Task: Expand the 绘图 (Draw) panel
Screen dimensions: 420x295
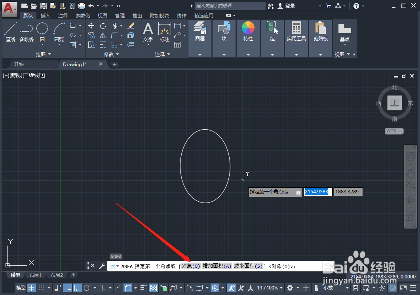Action: click(x=43, y=54)
